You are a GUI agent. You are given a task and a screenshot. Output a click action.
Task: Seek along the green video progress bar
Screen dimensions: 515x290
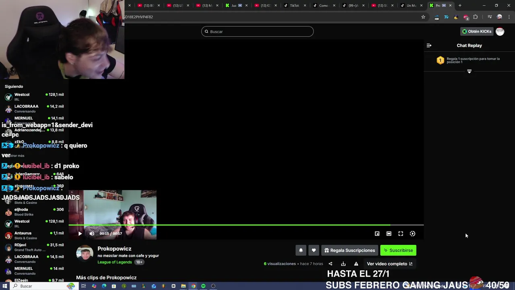tap(246, 225)
